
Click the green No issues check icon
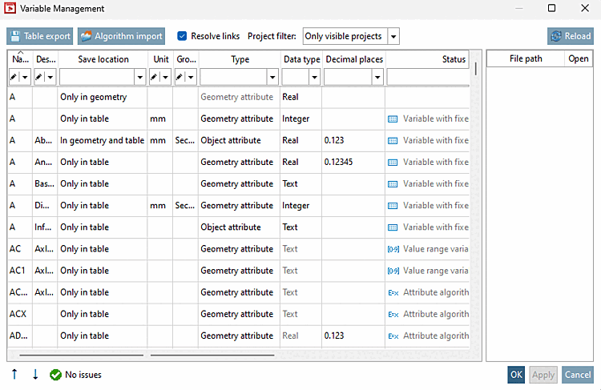55,375
